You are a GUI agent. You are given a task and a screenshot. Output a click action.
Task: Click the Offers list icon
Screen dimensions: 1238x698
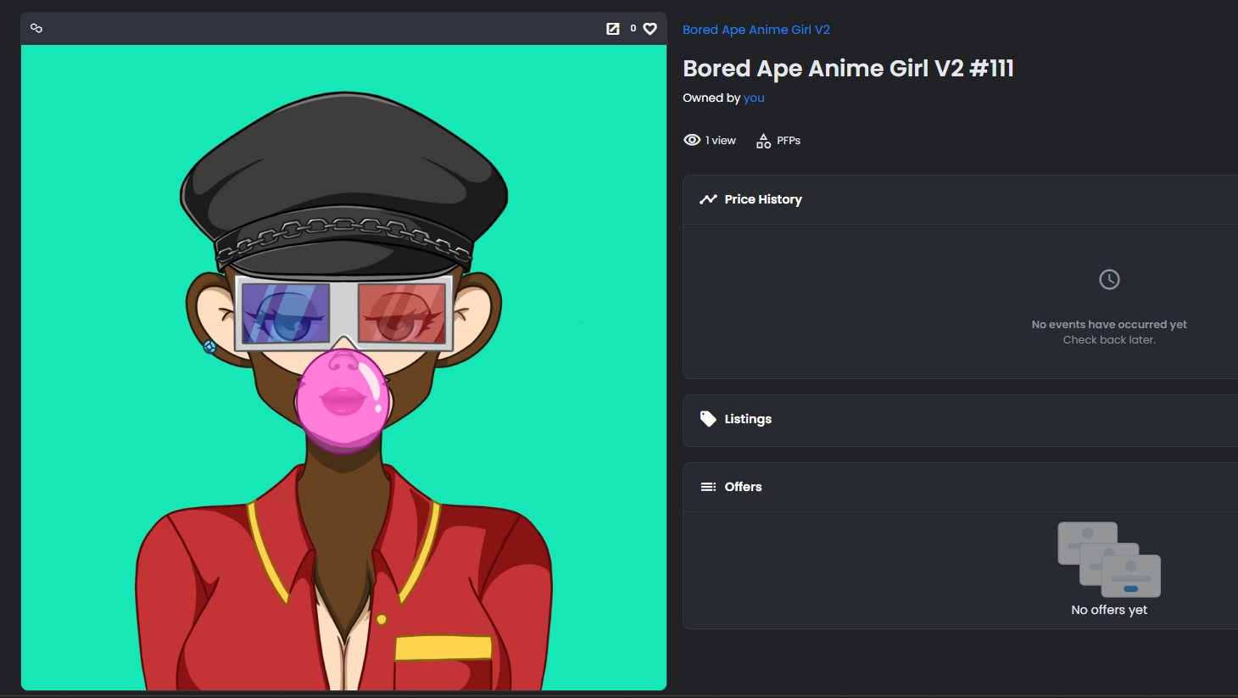coord(708,487)
